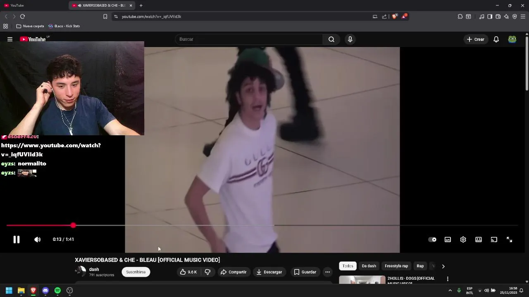Click the red progress bar scrubber knob
The height and width of the screenshot is (297, 529).
click(73, 225)
